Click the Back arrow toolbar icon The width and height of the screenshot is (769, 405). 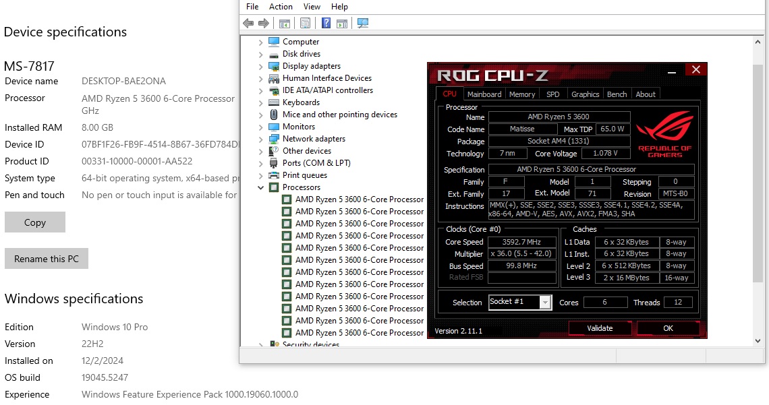pyautogui.click(x=248, y=24)
